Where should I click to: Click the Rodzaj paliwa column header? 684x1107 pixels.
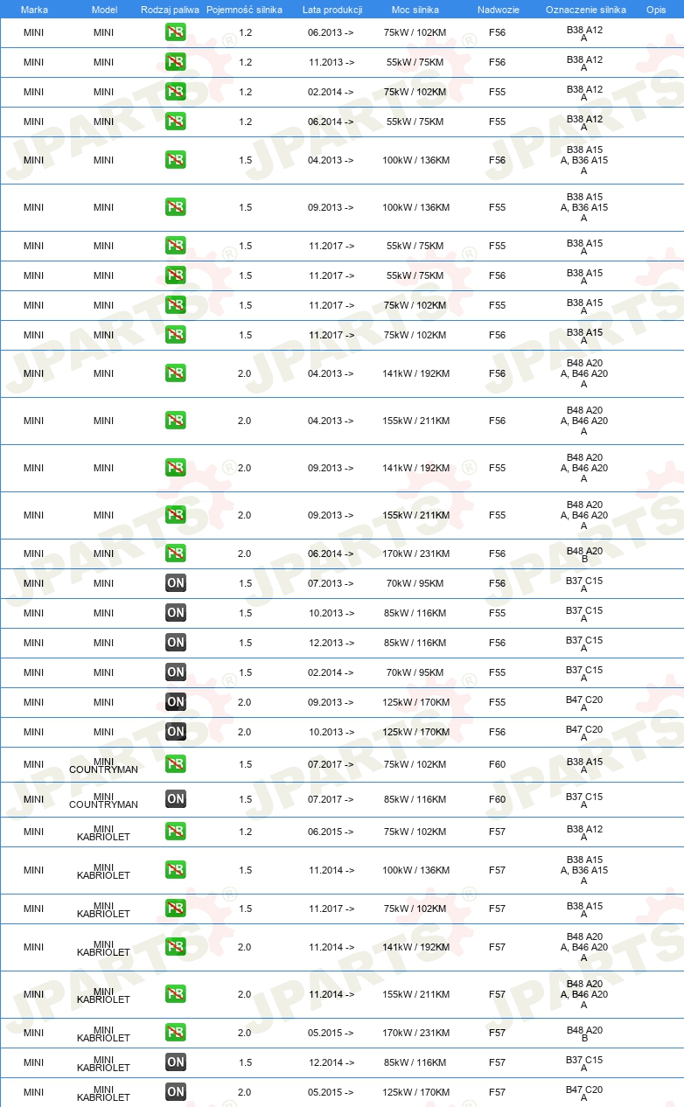[171, 9]
